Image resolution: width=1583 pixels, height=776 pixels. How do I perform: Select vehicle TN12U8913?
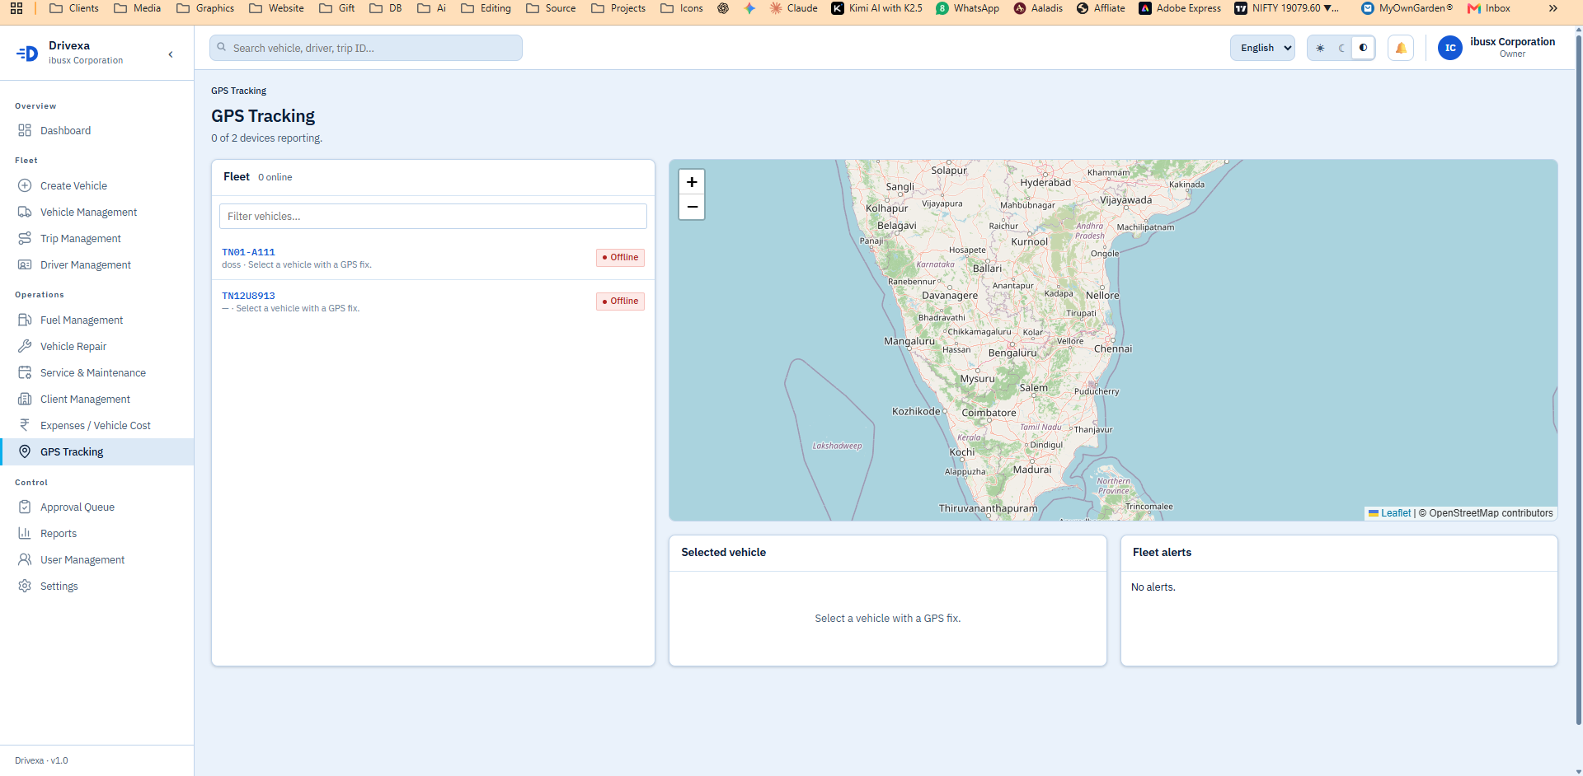pyautogui.click(x=433, y=302)
